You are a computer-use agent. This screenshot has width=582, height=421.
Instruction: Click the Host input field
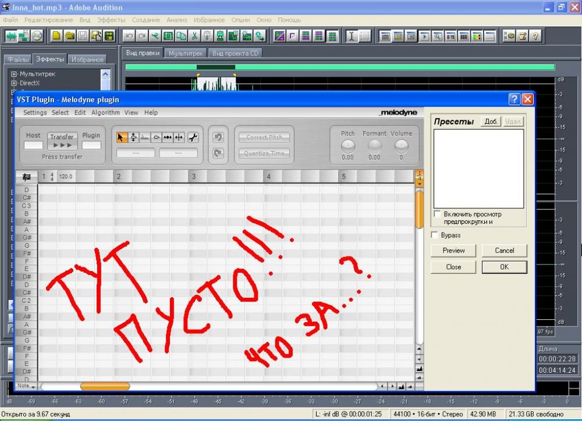click(x=33, y=145)
